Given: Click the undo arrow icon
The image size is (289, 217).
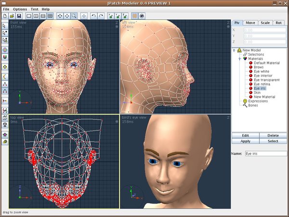Looking at the screenshot, I should pos(93,16).
